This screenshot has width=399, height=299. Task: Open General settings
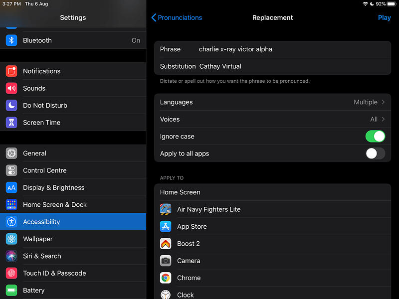pos(73,153)
